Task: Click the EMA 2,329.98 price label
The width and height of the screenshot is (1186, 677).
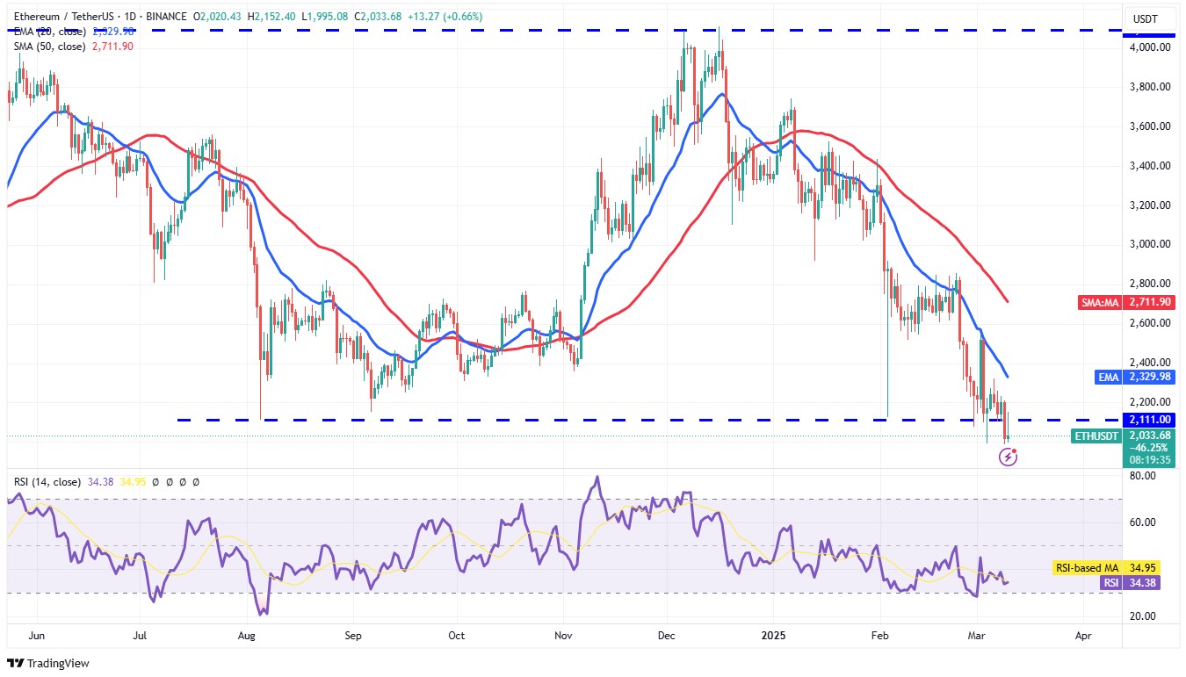Action: [x=1136, y=377]
